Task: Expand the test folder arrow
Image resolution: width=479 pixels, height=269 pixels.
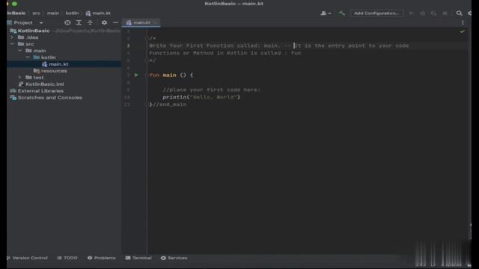Action: point(20,78)
